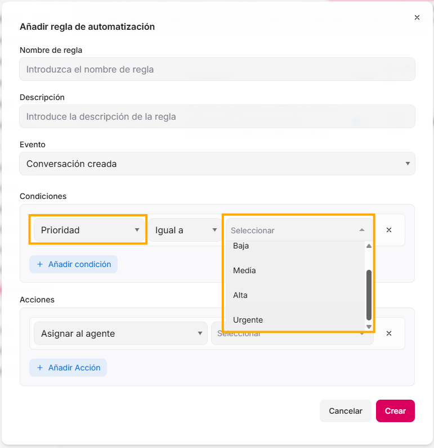
Task: Change the Igual a operator dropdown
Action: [185, 230]
